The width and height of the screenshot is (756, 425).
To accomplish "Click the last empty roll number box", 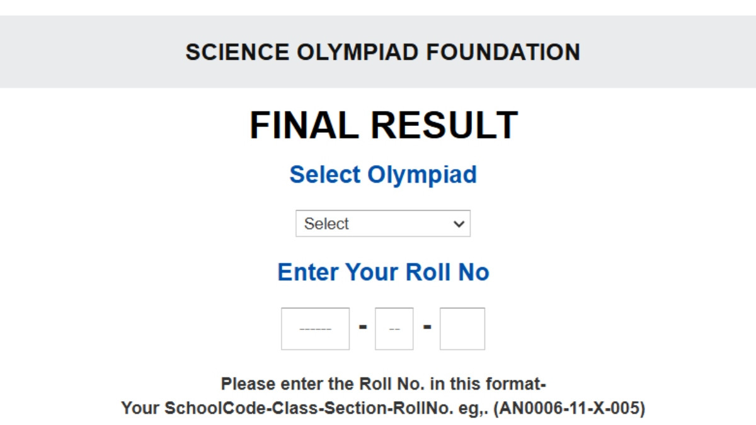I will coord(462,329).
